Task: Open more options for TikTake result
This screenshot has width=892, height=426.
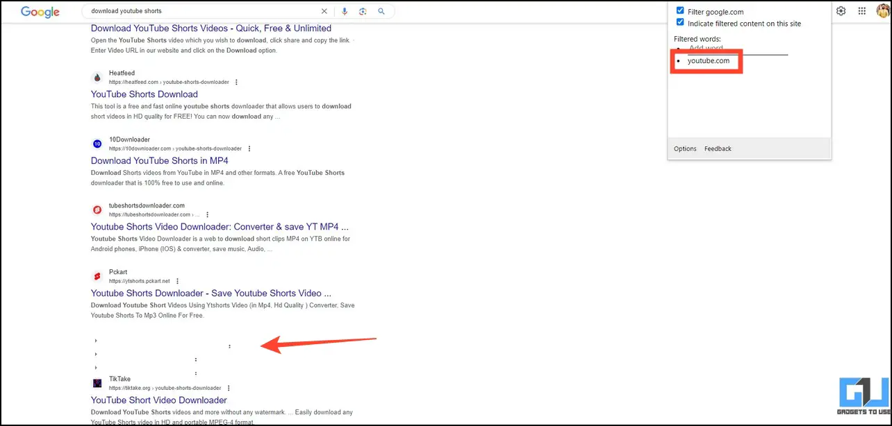Action: tap(229, 388)
